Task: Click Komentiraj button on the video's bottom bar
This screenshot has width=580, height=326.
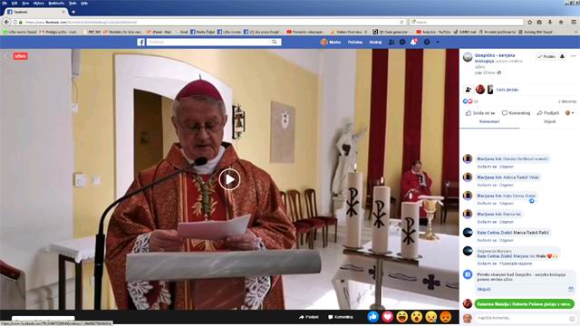Action: [341, 317]
